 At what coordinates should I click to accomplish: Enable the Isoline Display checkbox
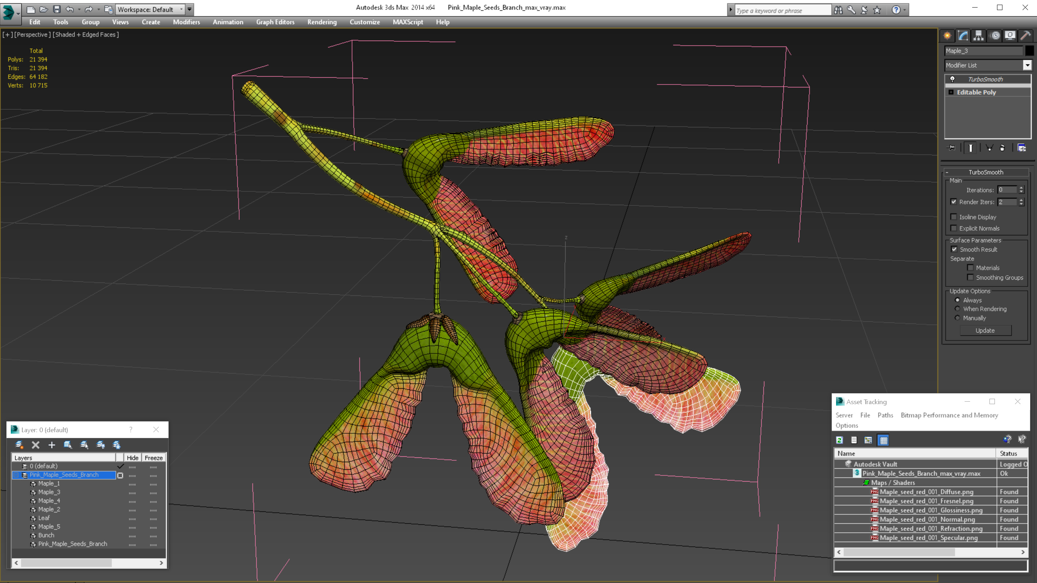click(954, 217)
